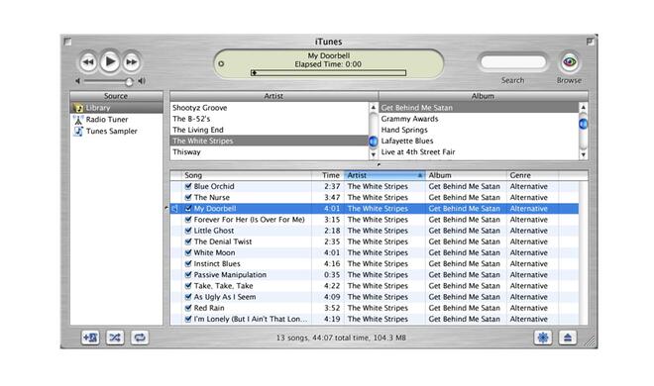The width and height of the screenshot is (654, 386).
Task: Click the song progress bar
Action: click(328, 73)
